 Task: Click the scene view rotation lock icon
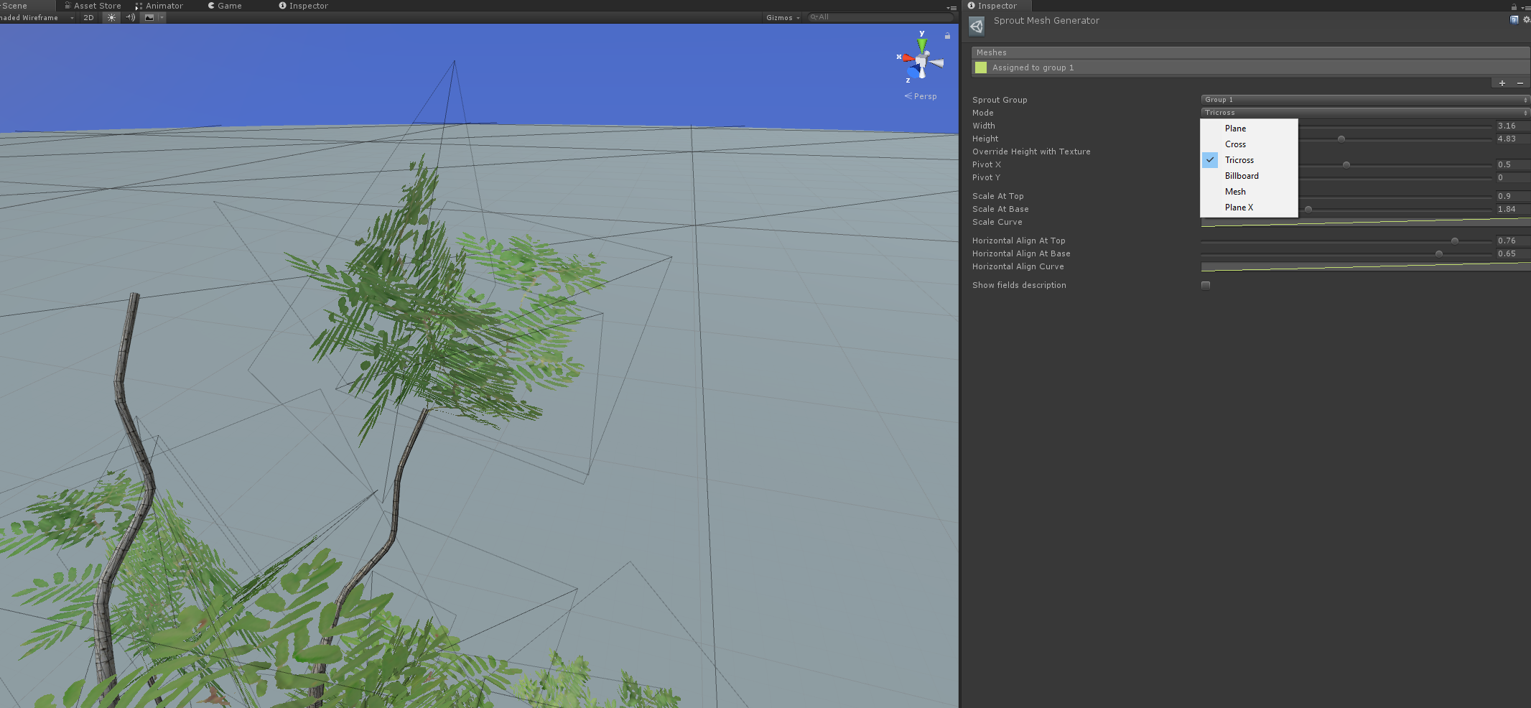(947, 35)
